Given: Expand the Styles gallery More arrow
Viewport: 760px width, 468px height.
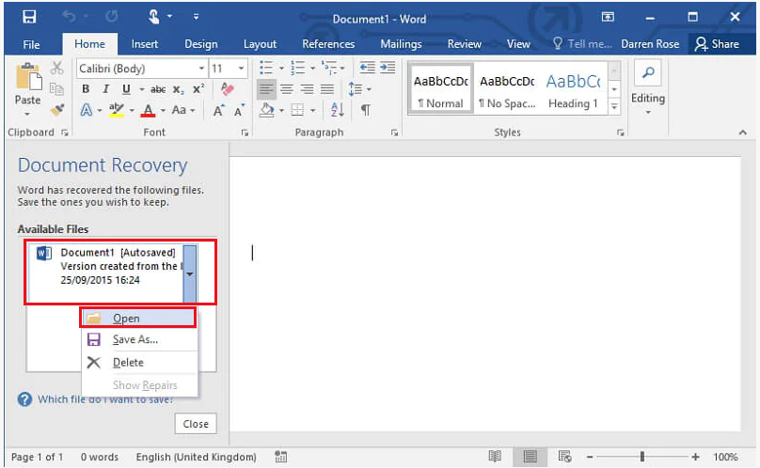Looking at the screenshot, I should click(x=614, y=106).
